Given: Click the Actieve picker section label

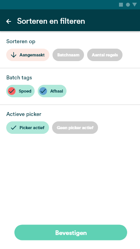Looking at the screenshot, I should pyautogui.click(x=24, y=114).
